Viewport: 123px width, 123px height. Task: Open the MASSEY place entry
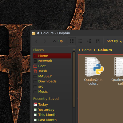click(x=52, y=76)
